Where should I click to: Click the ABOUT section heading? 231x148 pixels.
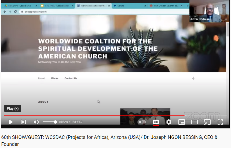click(43, 102)
